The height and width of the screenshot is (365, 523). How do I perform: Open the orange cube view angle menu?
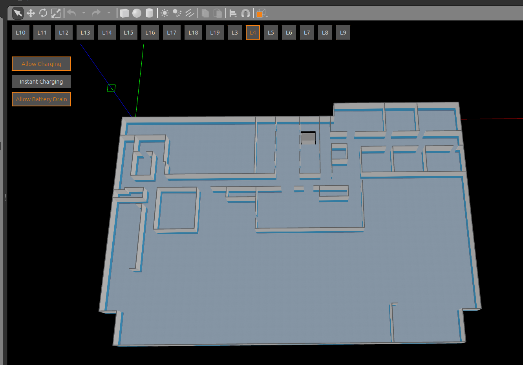[261, 14]
